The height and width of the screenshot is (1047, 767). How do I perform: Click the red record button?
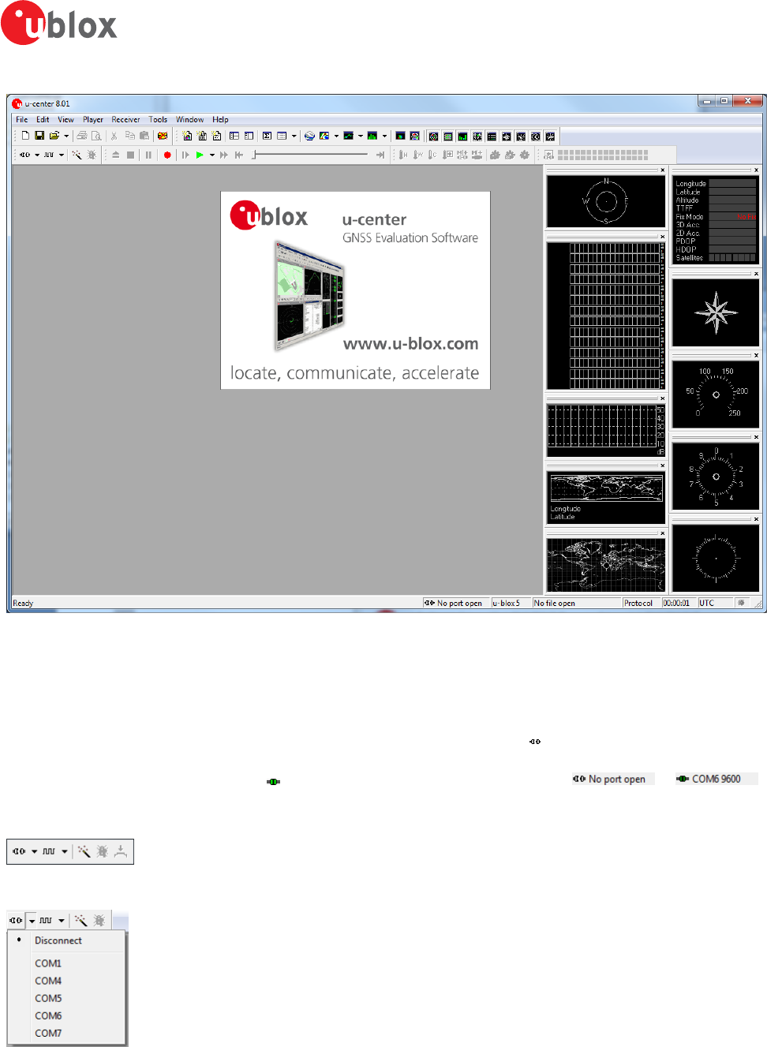[167, 155]
